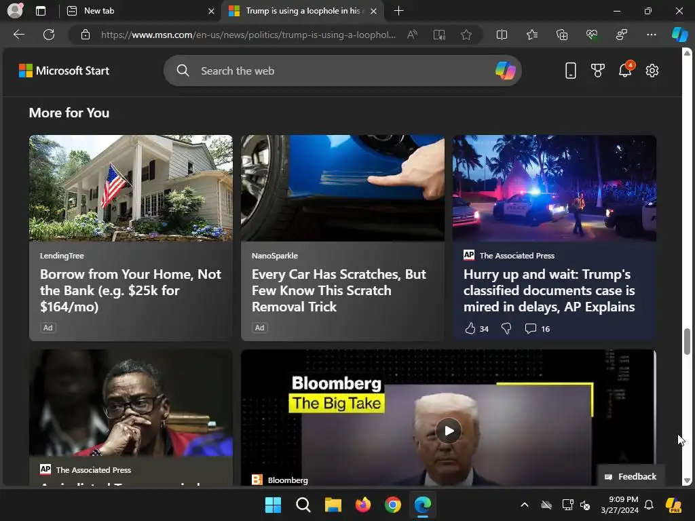Open Copilot sidebar in Edge
This screenshot has width=695, height=521.
[679, 35]
